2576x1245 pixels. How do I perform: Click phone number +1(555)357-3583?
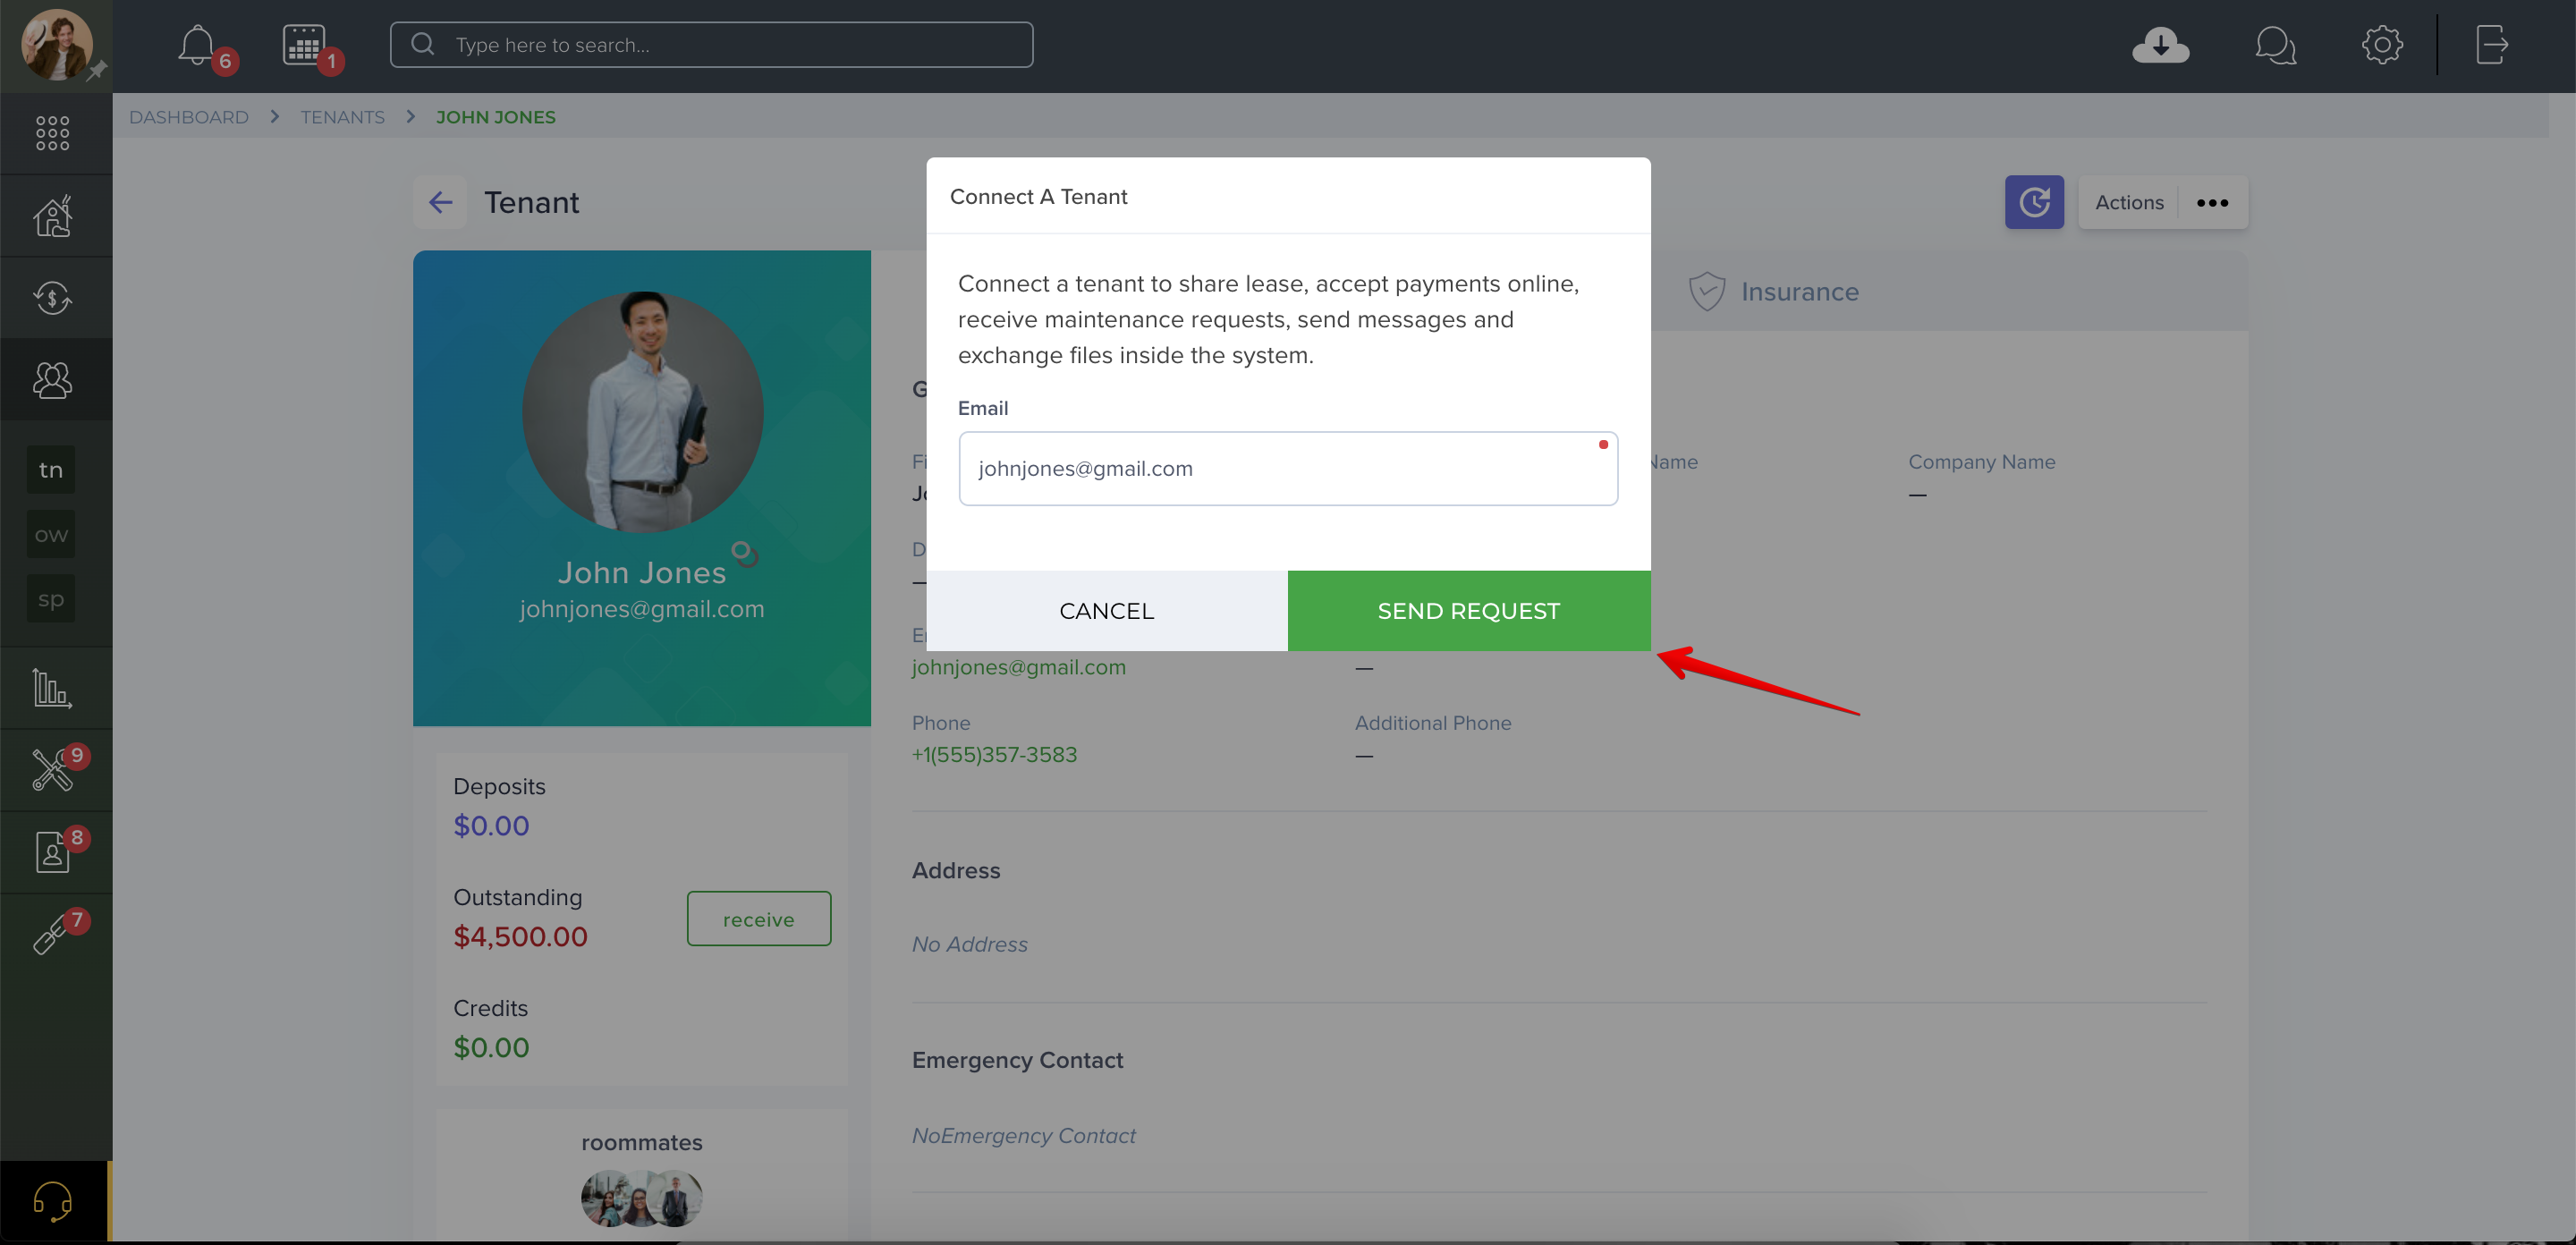[994, 755]
